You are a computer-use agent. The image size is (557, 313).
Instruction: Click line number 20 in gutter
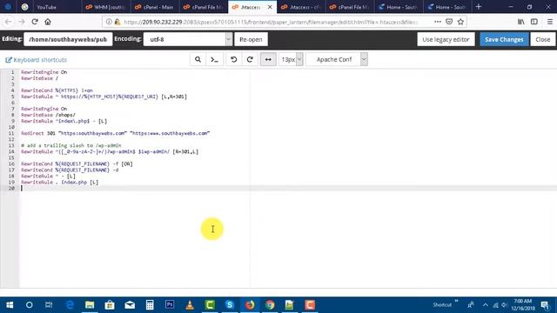pos(11,189)
